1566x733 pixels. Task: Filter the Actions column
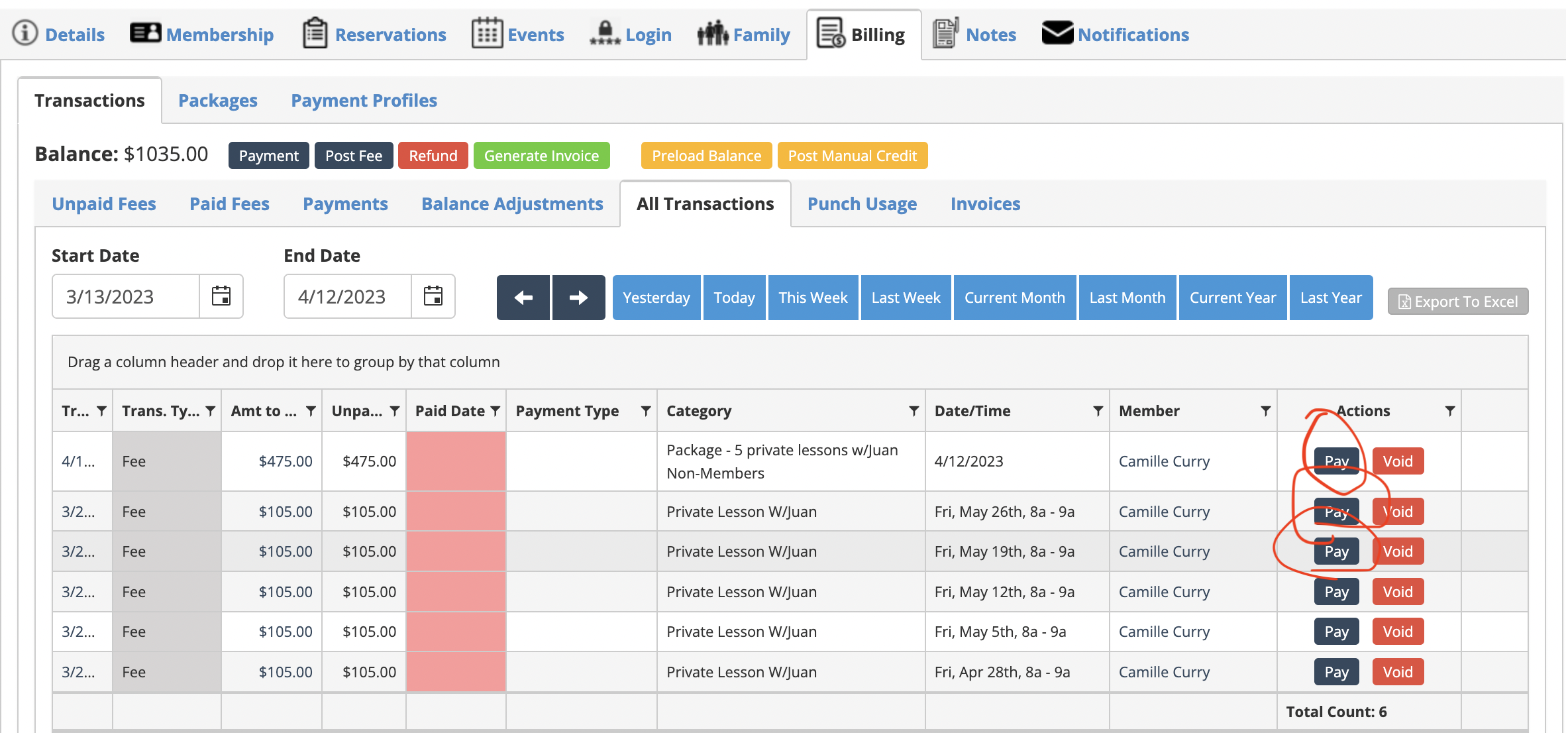(1450, 411)
